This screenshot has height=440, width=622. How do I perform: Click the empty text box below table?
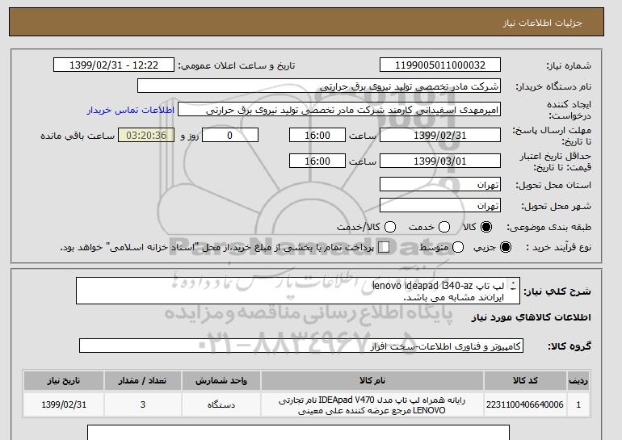click(298, 433)
